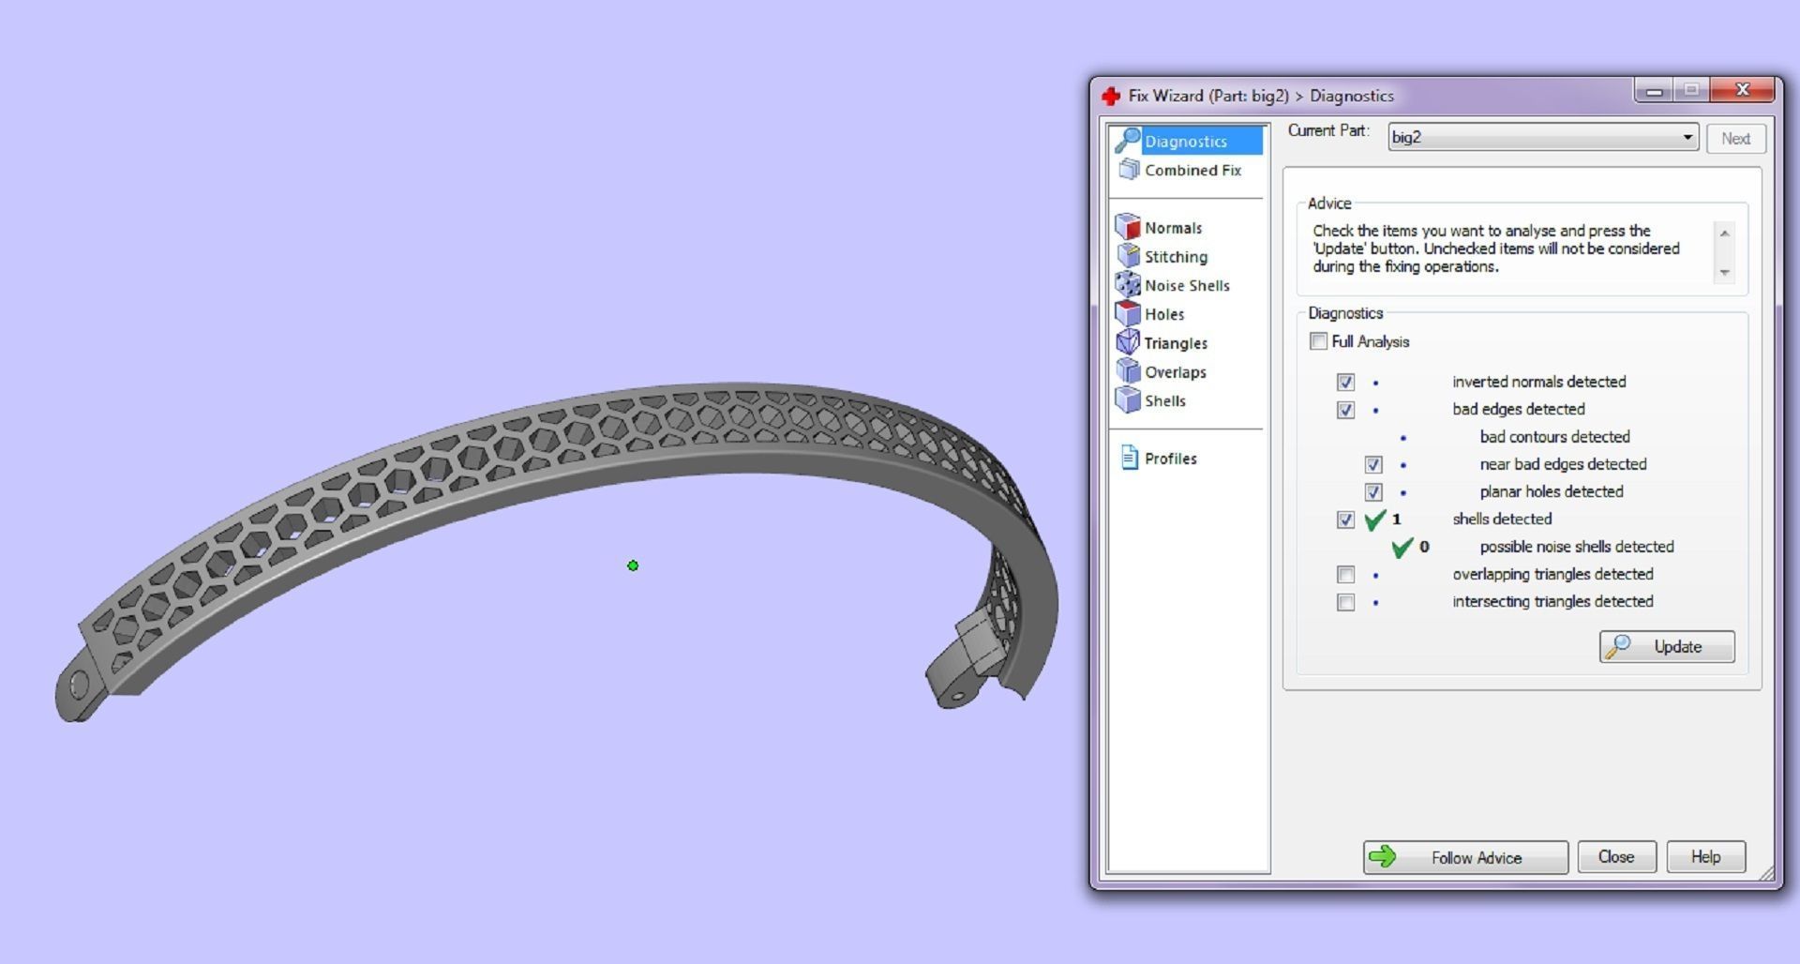Toggle inverted normals detected checkbox

pos(1345,382)
